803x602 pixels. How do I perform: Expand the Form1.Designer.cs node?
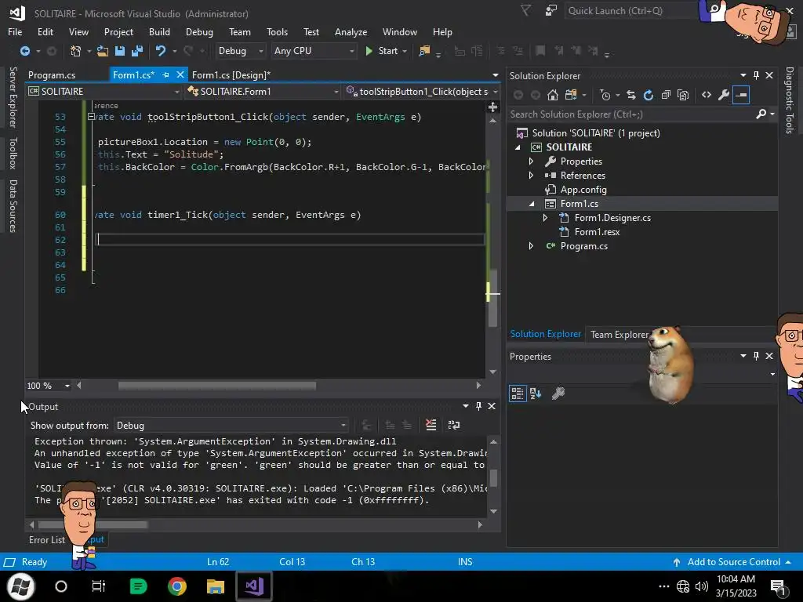[546, 218]
